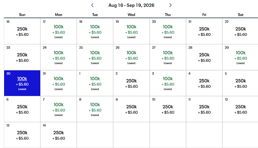Pick September 2 250k fare
The height and width of the screenshot is (148, 258).
point(131,83)
